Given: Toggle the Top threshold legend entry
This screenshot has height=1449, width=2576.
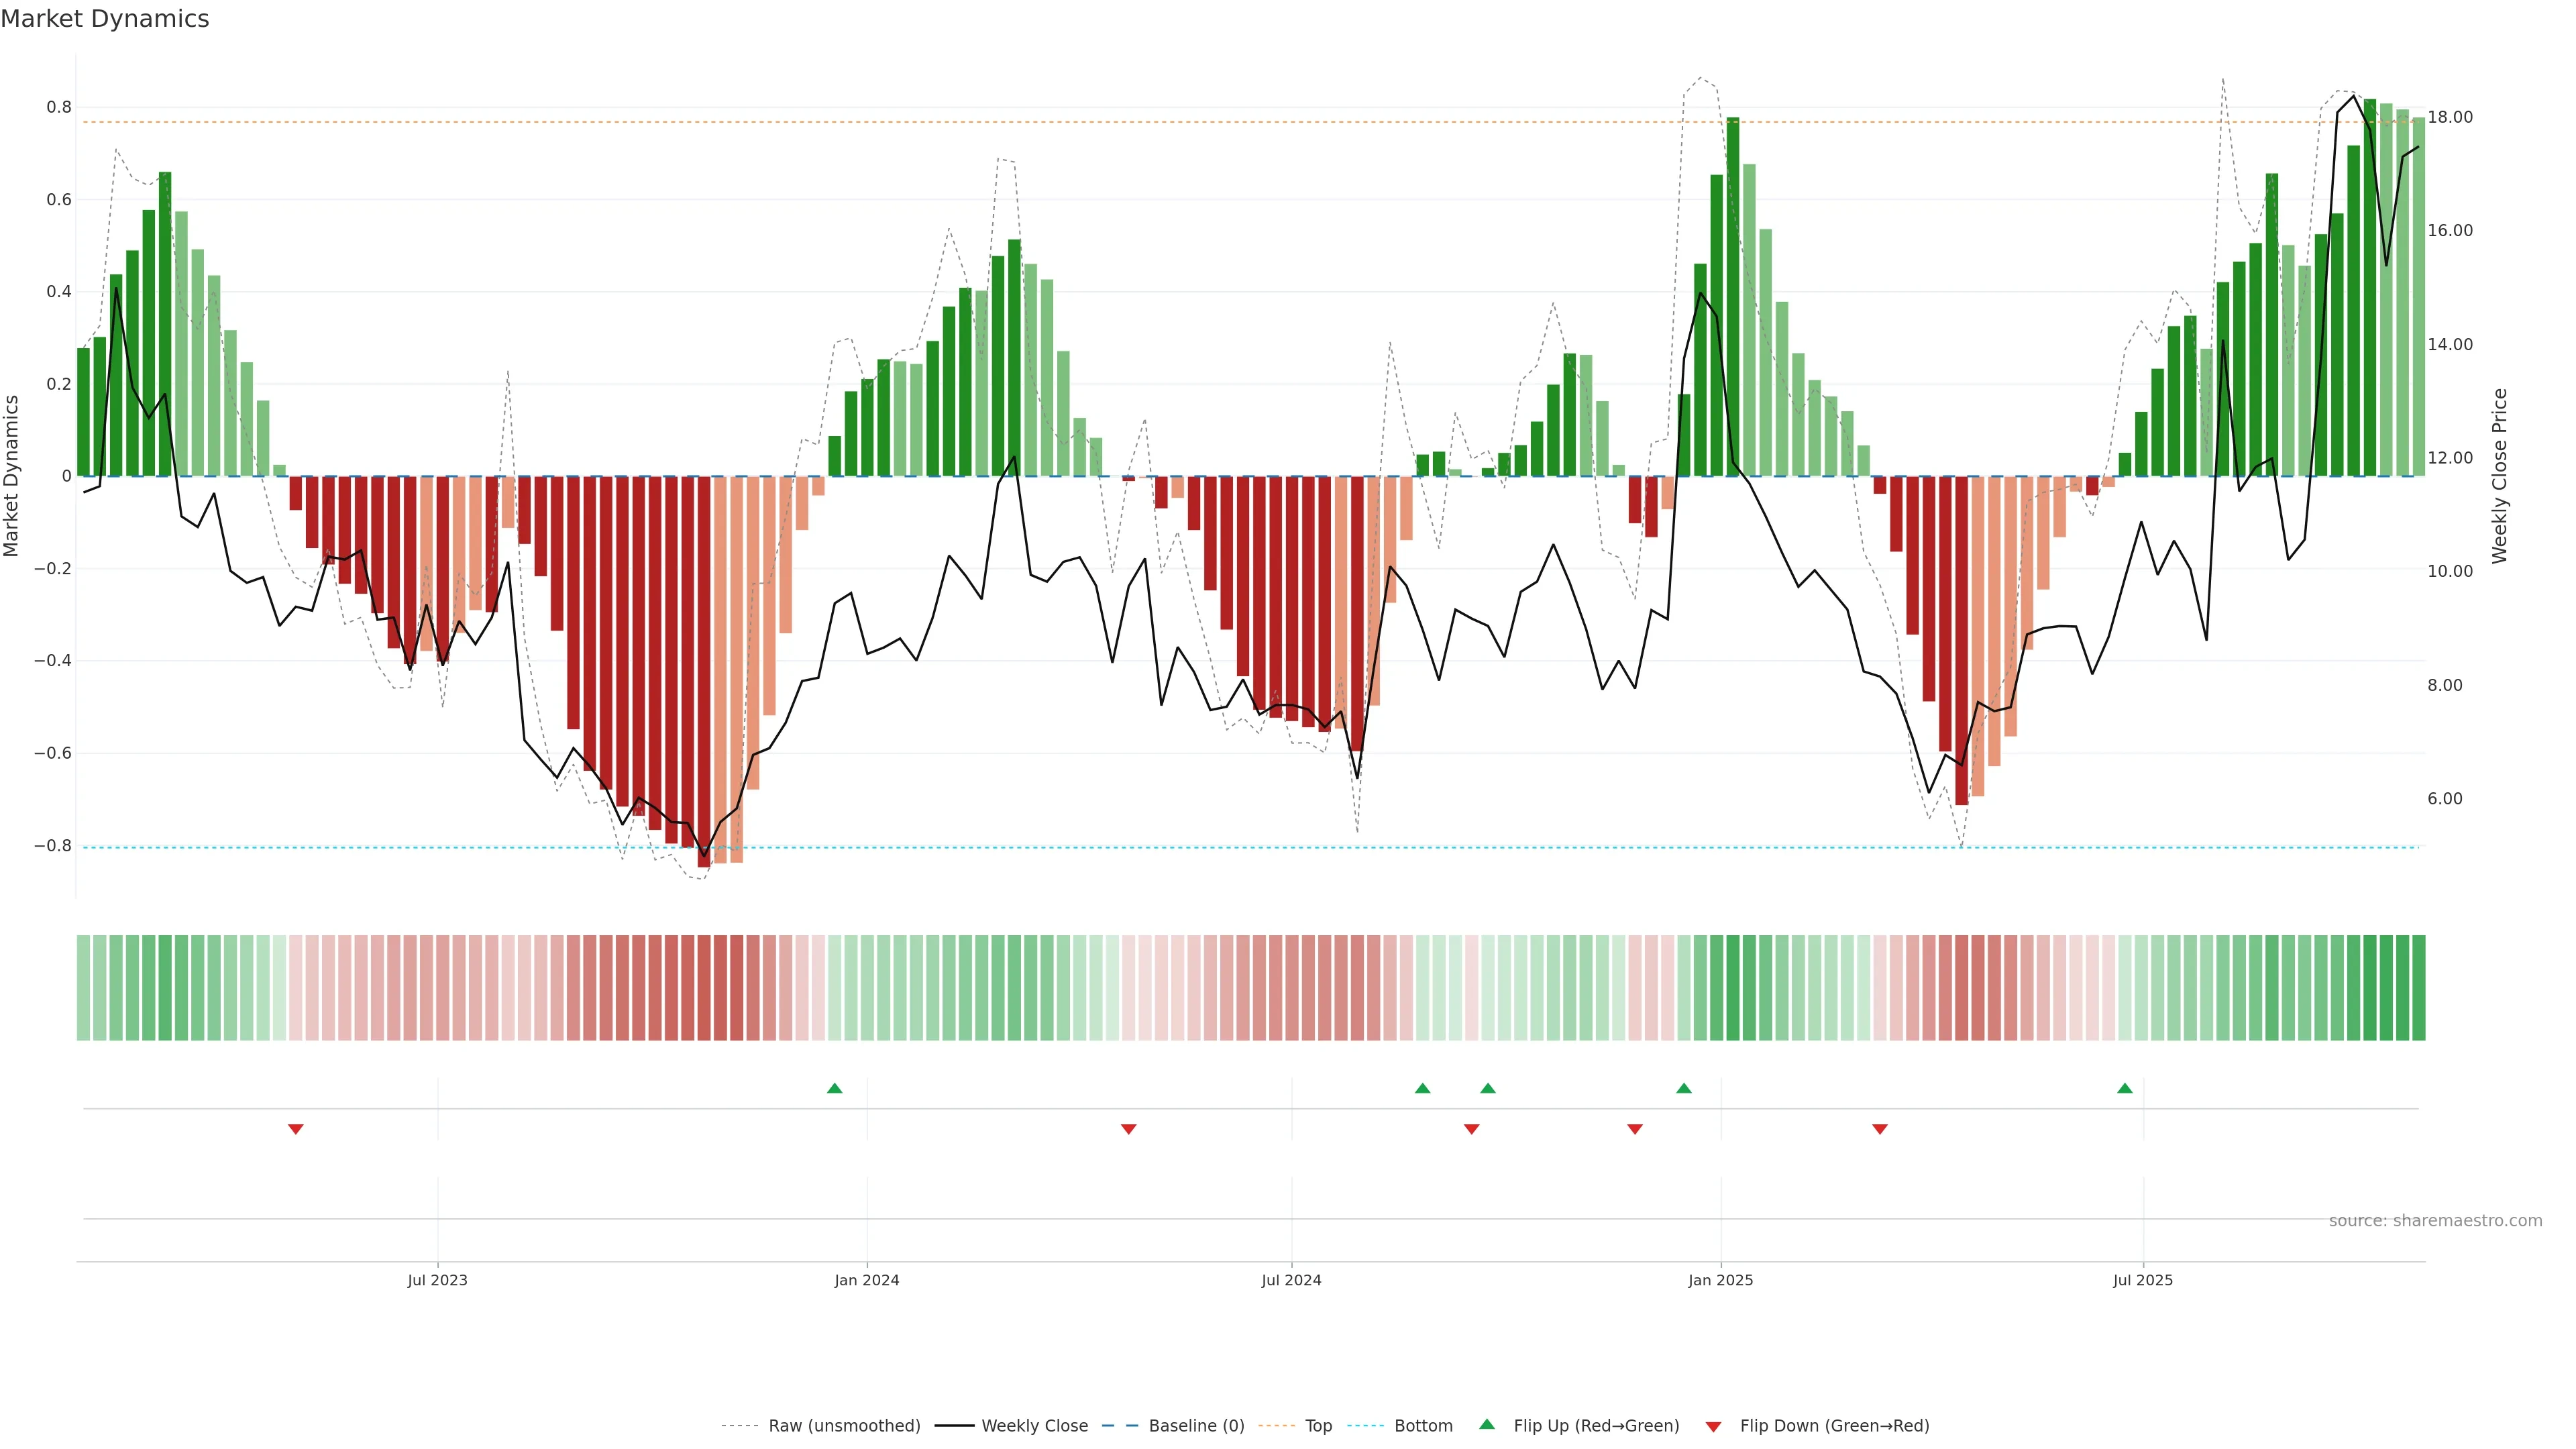Looking at the screenshot, I should (1318, 1426).
